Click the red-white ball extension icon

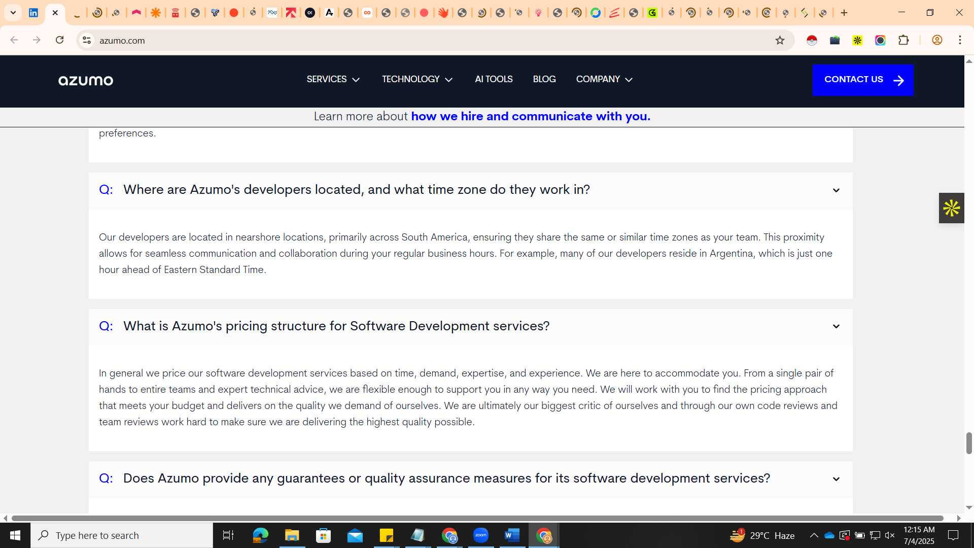(812, 40)
